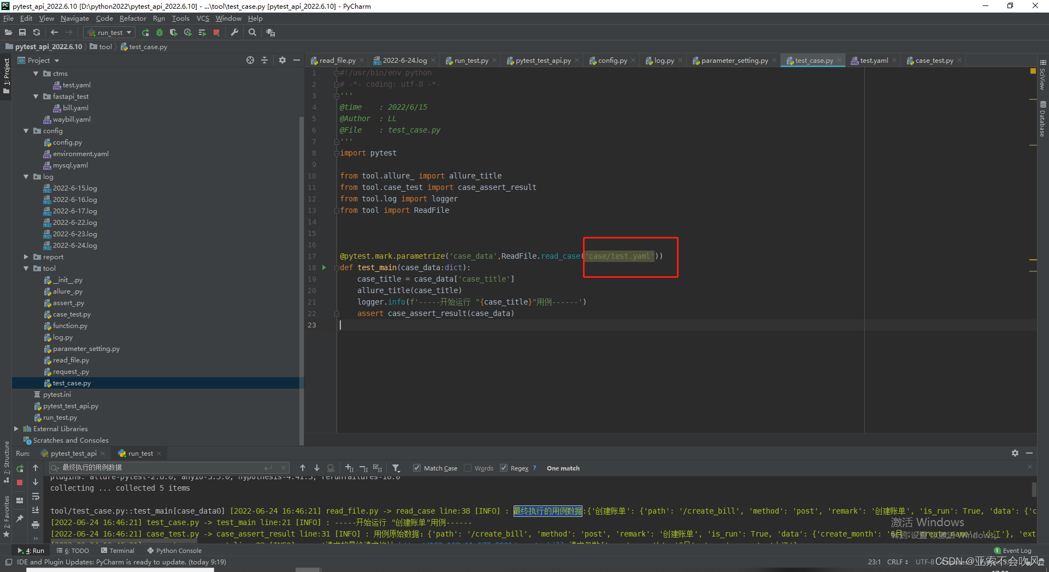Open the run_test configuration dropdown
This screenshot has height=572, width=1049.
coord(109,33)
